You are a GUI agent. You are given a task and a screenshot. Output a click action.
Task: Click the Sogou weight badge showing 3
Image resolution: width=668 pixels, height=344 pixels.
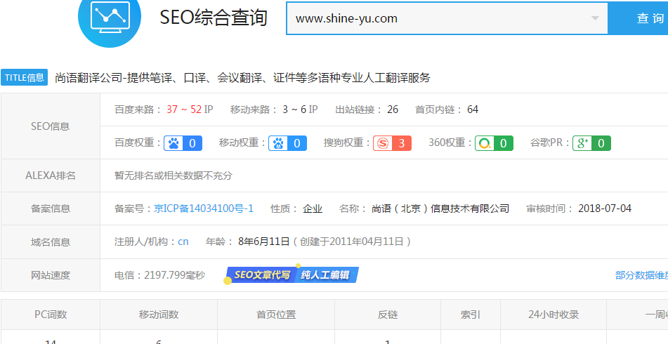[392, 143]
